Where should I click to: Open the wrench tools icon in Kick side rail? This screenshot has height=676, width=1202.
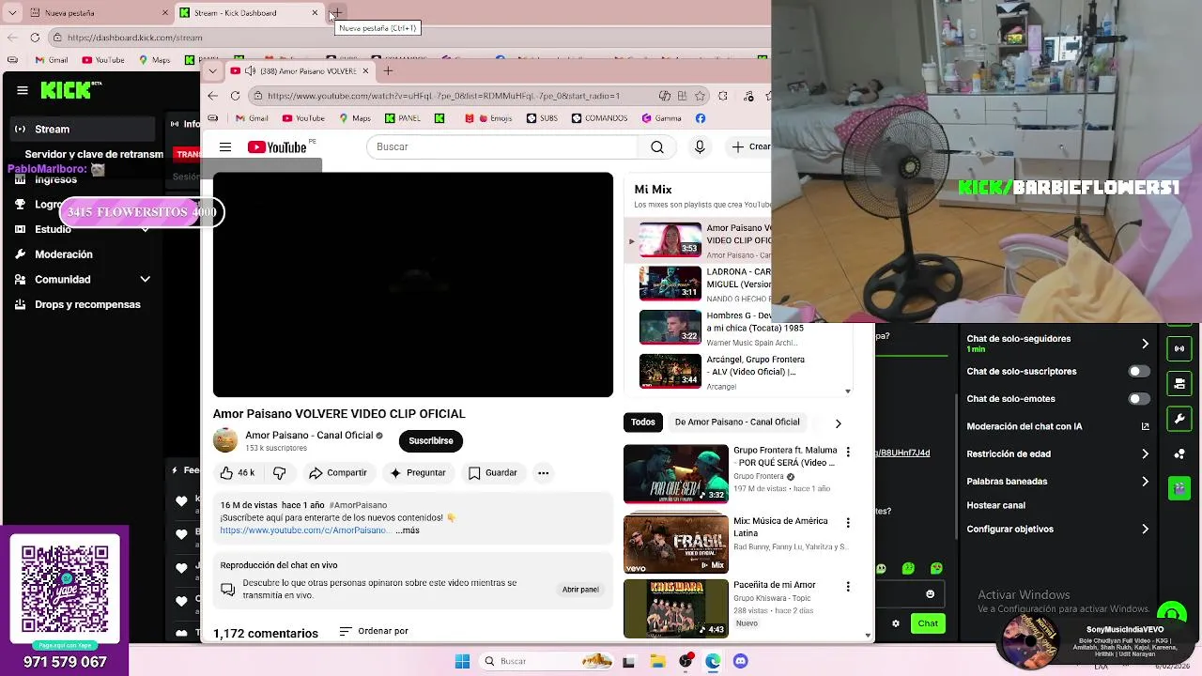(x=1179, y=418)
